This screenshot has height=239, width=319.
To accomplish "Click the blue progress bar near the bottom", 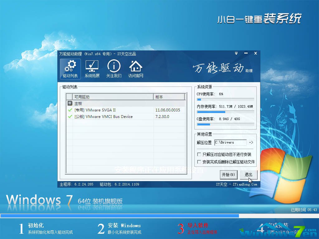I will (125, 215).
